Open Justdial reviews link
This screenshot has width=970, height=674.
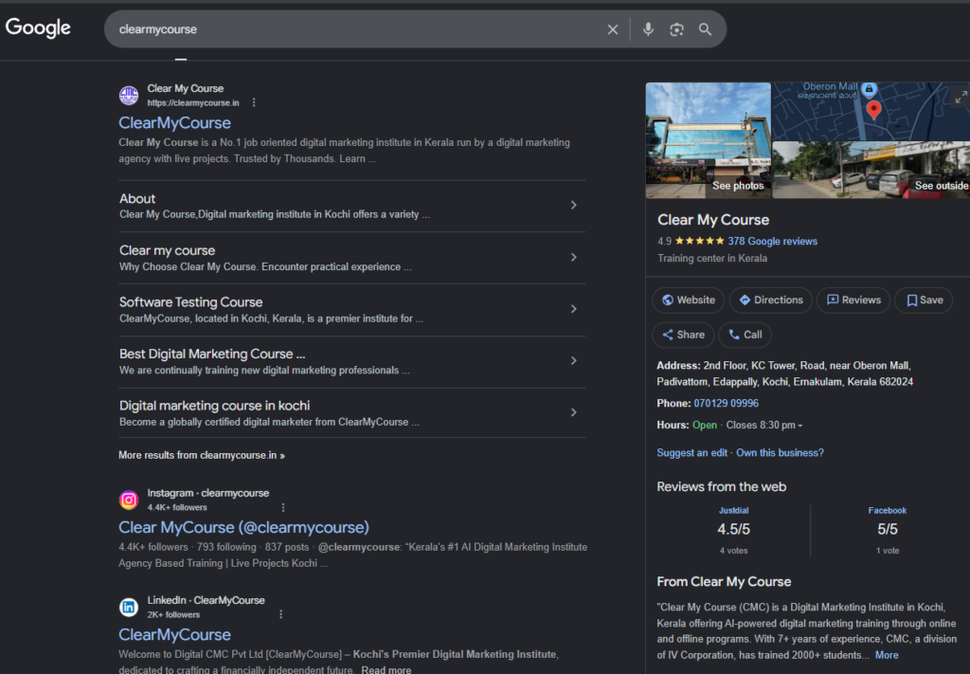(733, 511)
